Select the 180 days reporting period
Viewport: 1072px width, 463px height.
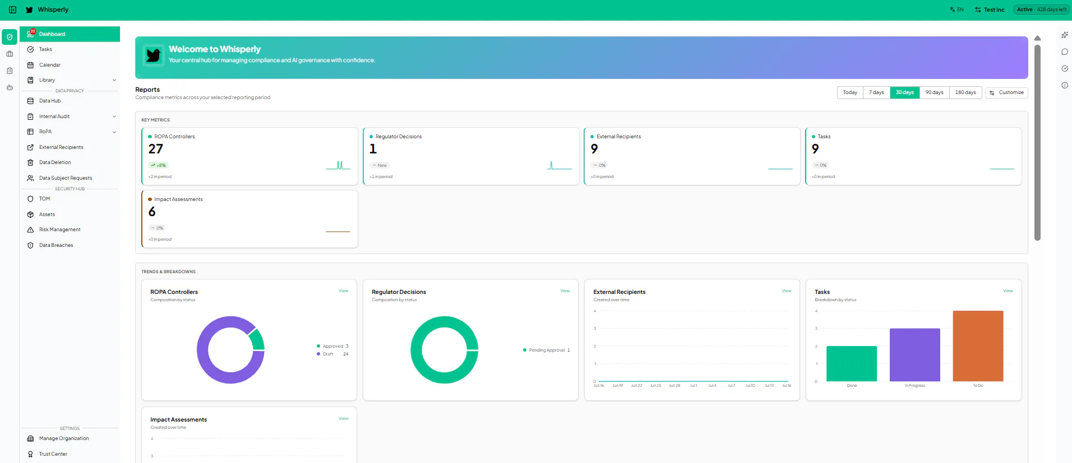(965, 92)
